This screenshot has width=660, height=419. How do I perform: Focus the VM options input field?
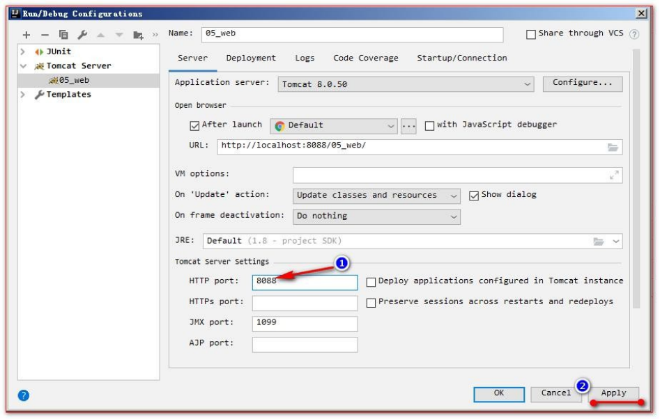tap(457, 175)
